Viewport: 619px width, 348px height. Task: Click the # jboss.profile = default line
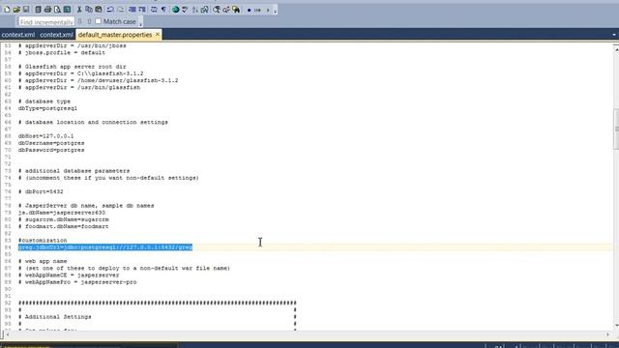[62, 52]
